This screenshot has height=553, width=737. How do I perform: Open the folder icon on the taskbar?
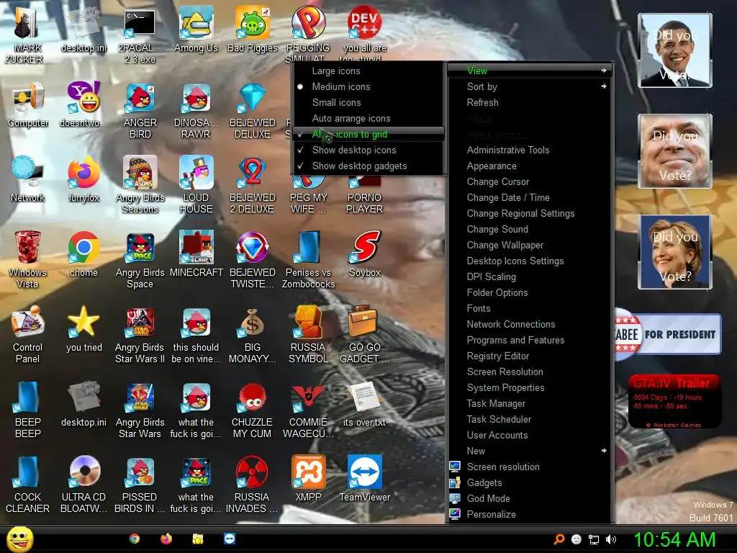(198, 539)
